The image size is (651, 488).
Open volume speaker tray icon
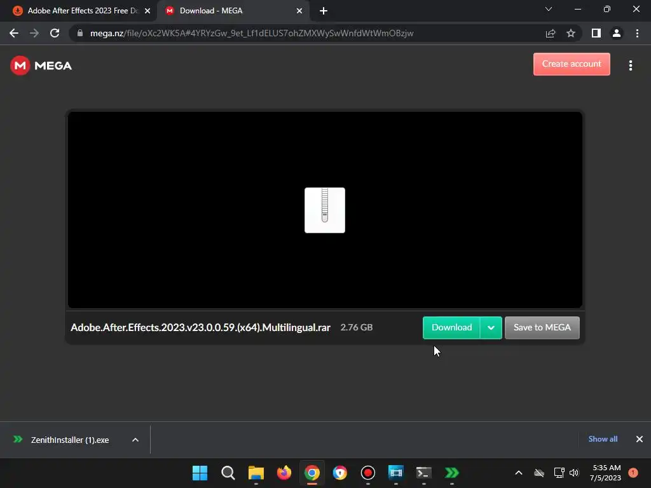pyautogui.click(x=574, y=473)
